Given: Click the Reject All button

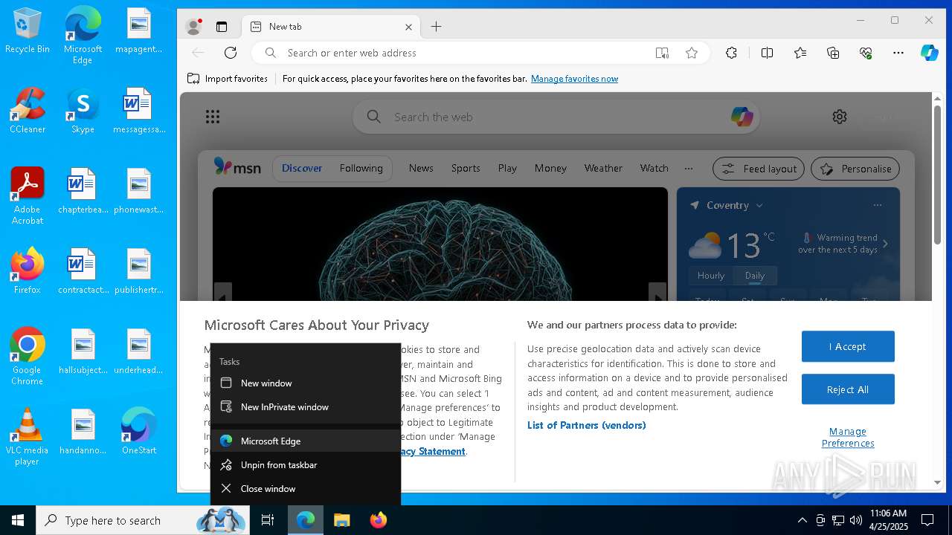Looking at the screenshot, I should (848, 389).
